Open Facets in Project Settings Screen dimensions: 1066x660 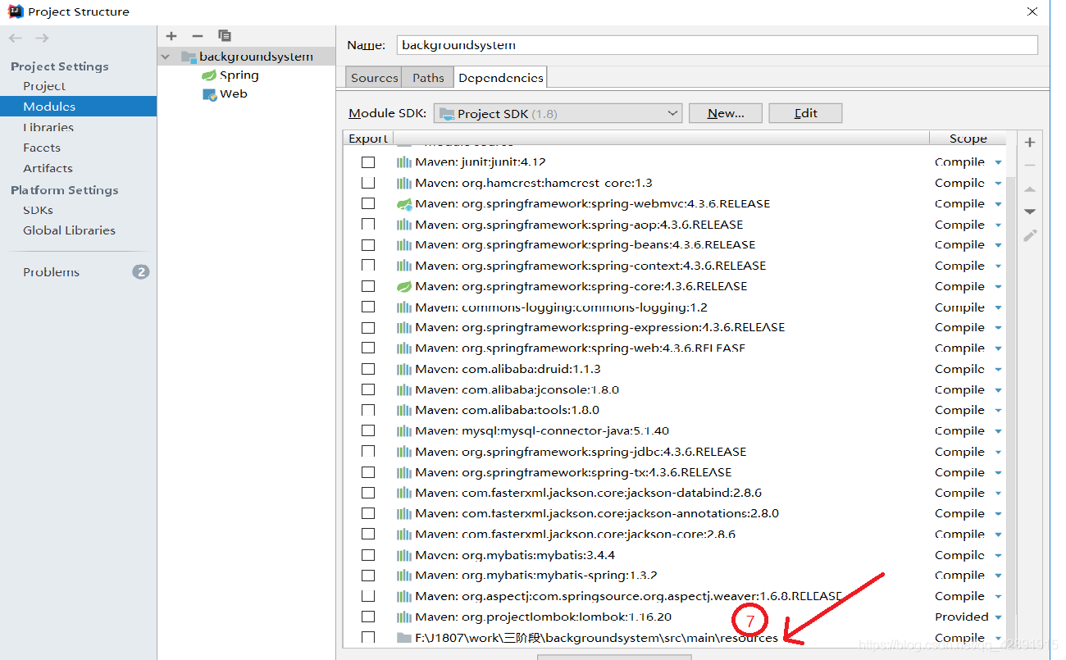pyautogui.click(x=42, y=148)
